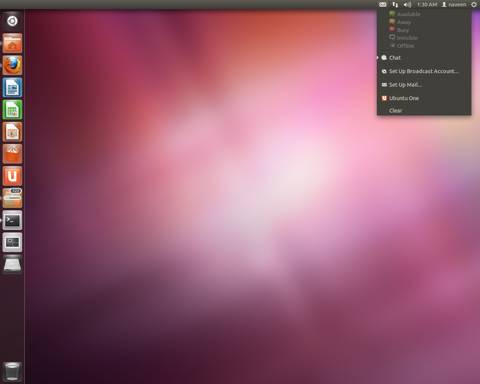The width and height of the screenshot is (480, 384).
Task: Launch the Terminal from the launcher
Action: (12, 220)
